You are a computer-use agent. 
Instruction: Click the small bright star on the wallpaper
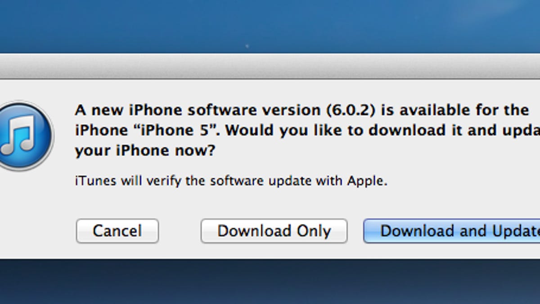(x=247, y=46)
